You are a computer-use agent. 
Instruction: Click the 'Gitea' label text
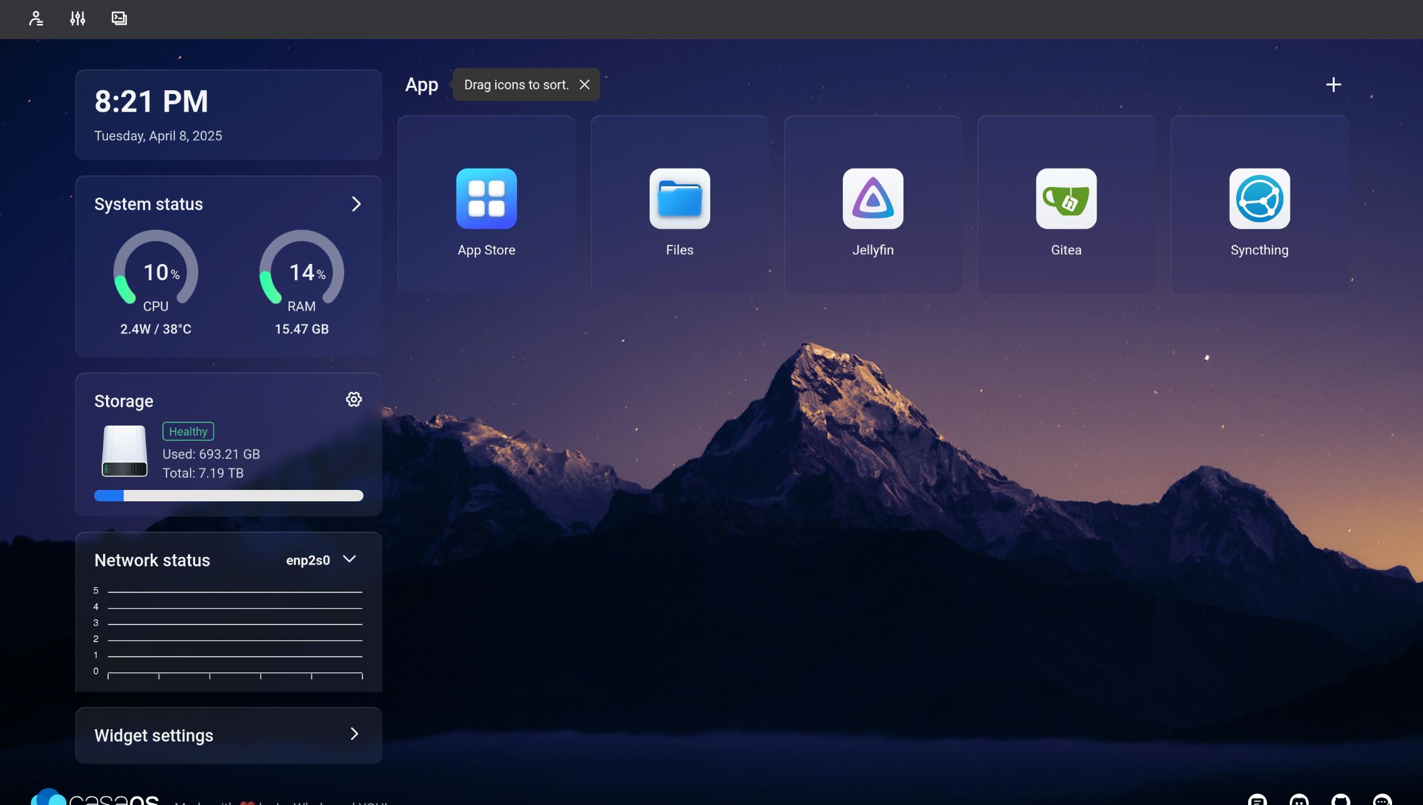click(x=1066, y=250)
